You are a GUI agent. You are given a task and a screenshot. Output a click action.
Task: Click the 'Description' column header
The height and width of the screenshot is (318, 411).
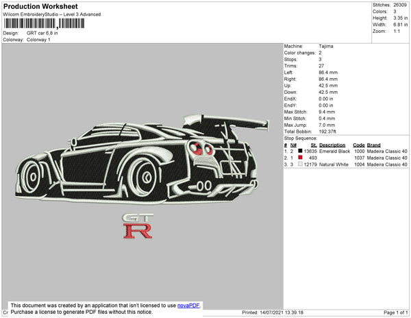click(332, 145)
